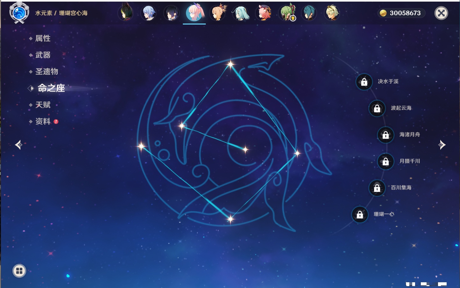Select the dark-purple-haired character avatar
The image size is (460, 288).
pyautogui.click(x=171, y=13)
